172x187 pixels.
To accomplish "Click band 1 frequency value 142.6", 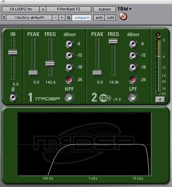I will coord(51,82).
